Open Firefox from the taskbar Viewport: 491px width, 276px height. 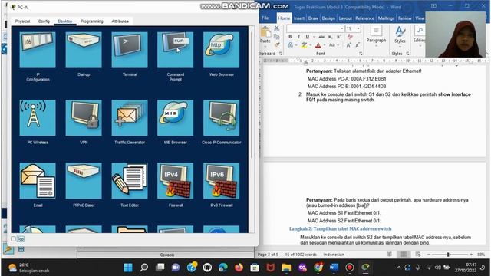[x=239, y=268]
